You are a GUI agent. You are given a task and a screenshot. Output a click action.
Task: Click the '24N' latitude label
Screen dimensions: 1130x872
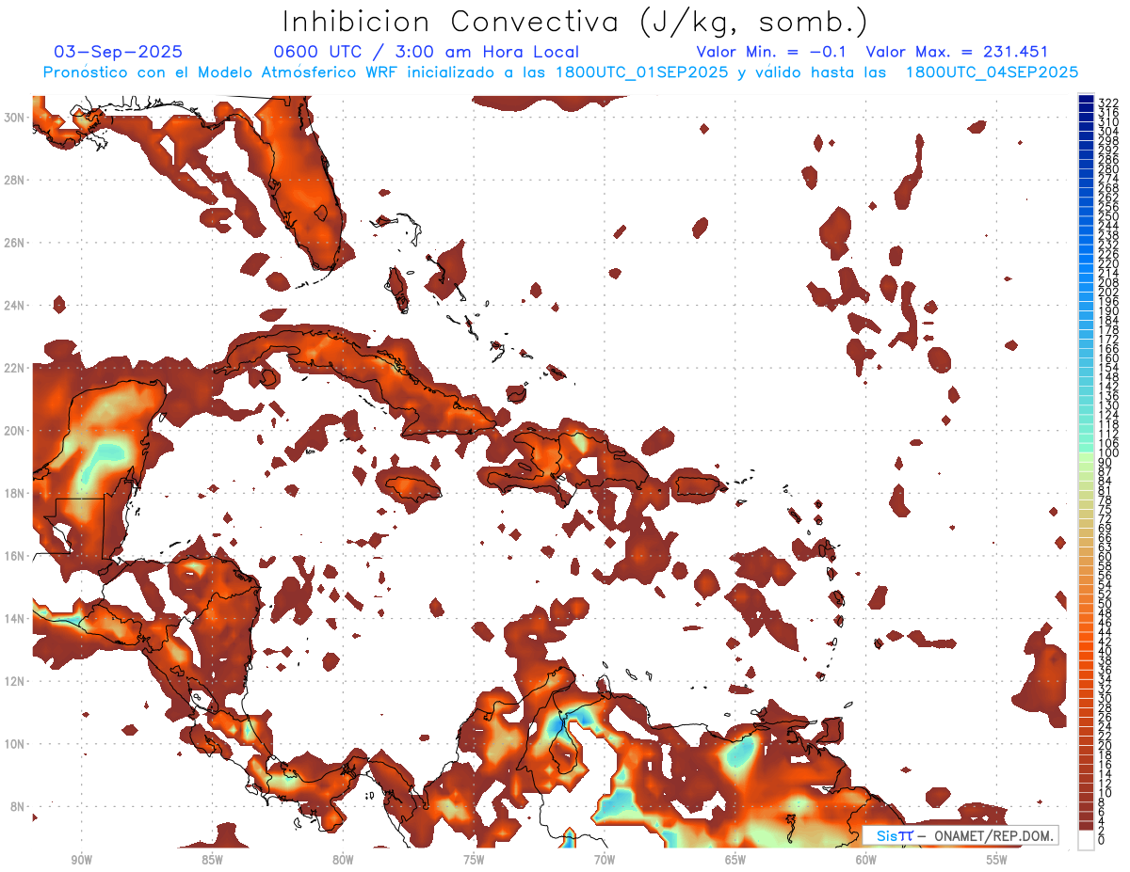13,306
